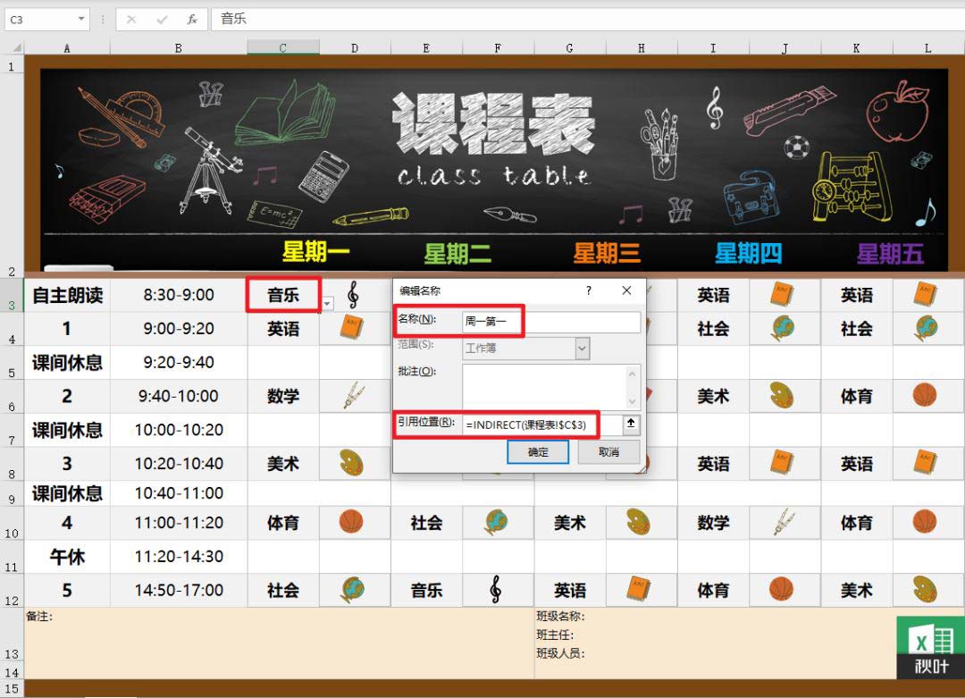Click the 引用位置 reference field

coord(542,425)
